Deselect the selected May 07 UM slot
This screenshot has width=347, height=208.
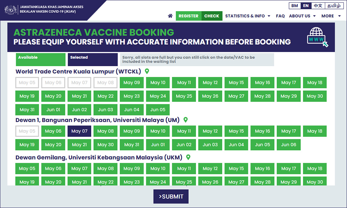79,131
